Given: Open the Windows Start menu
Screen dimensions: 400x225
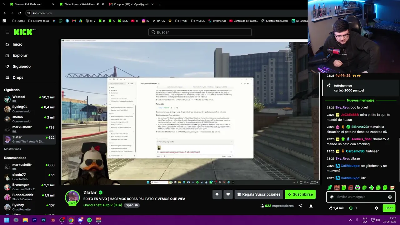Looking at the screenshot, I should (x=7, y=220).
